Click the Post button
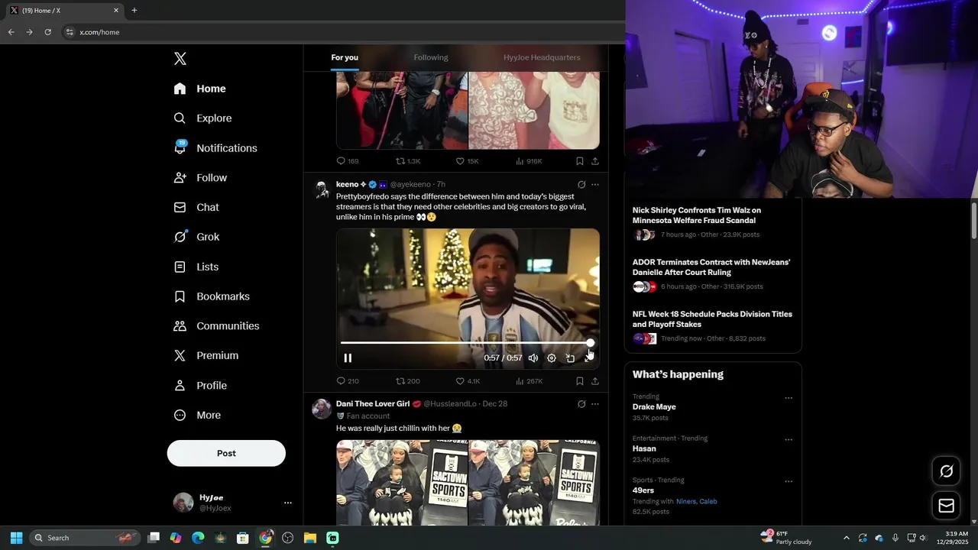The width and height of the screenshot is (978, 550). coord(226,453)
